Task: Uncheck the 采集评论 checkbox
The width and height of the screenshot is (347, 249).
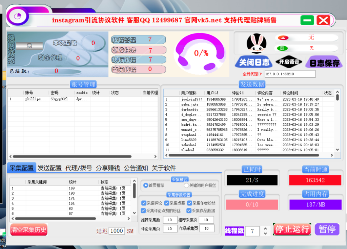Action: click(x=144, y=203)
